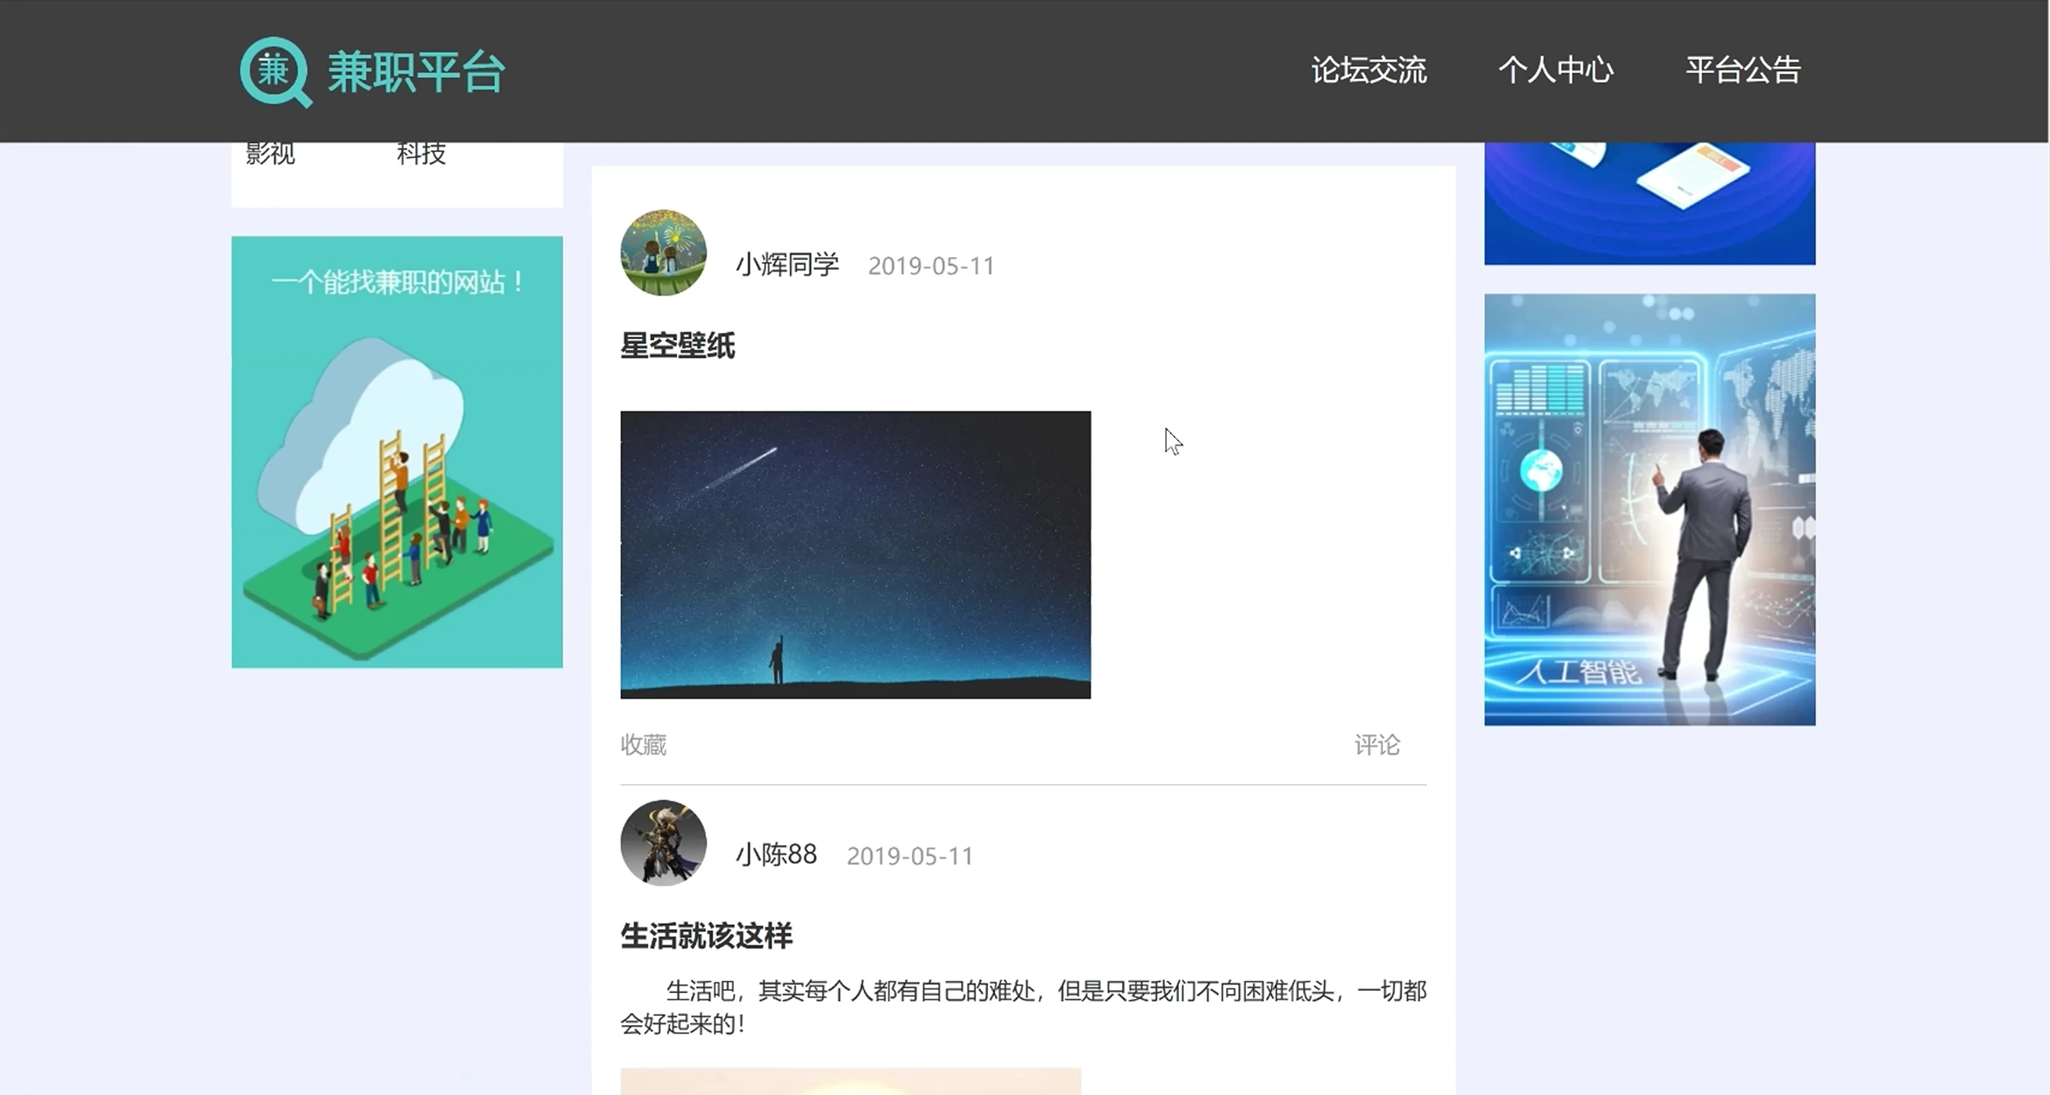
Task: Open the username 小陈88
Action: coord(776,855)
